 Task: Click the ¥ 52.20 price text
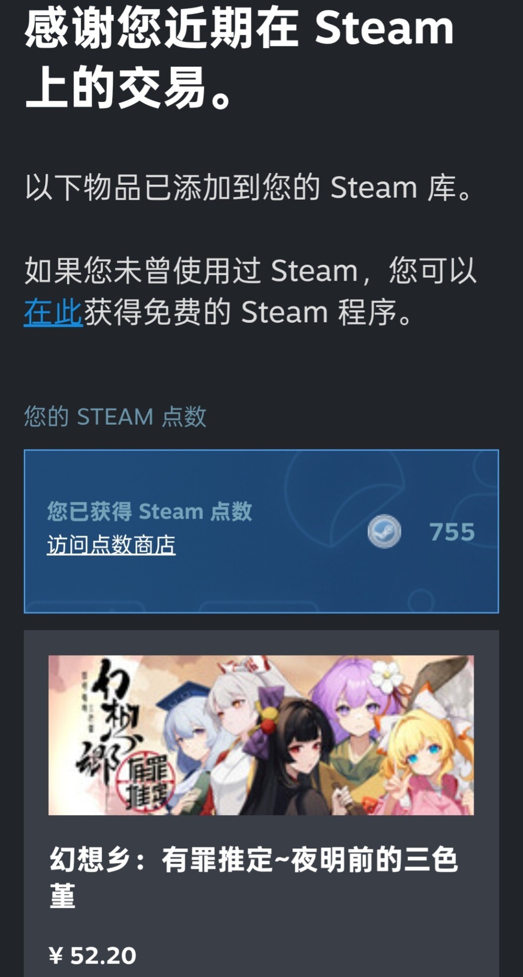(93, 956)
